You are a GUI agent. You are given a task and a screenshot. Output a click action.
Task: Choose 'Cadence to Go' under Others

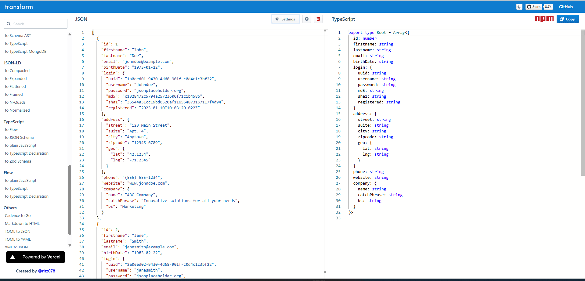[17, 215]
